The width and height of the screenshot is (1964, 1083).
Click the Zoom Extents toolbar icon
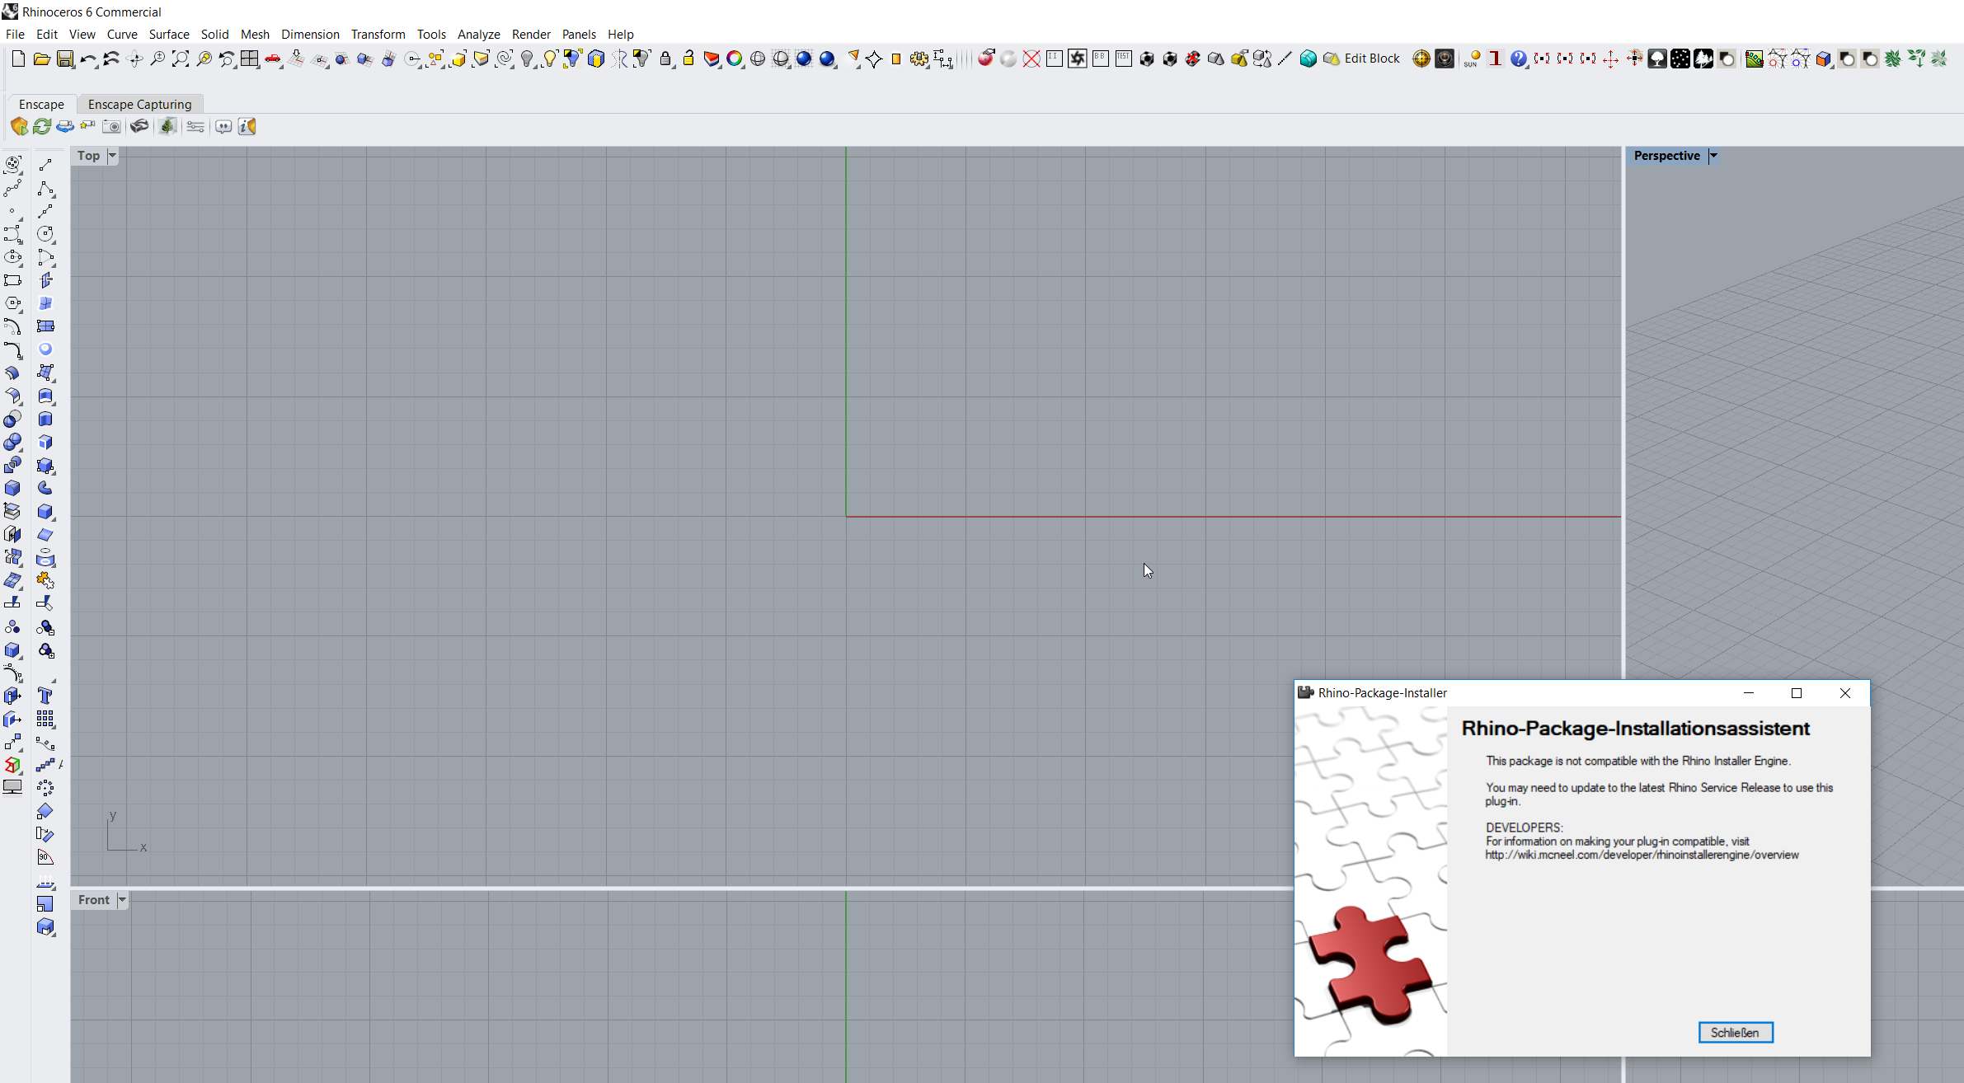pyautogui.click(x=181, y=59)
